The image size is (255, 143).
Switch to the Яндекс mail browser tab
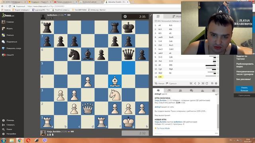point(39,2)
